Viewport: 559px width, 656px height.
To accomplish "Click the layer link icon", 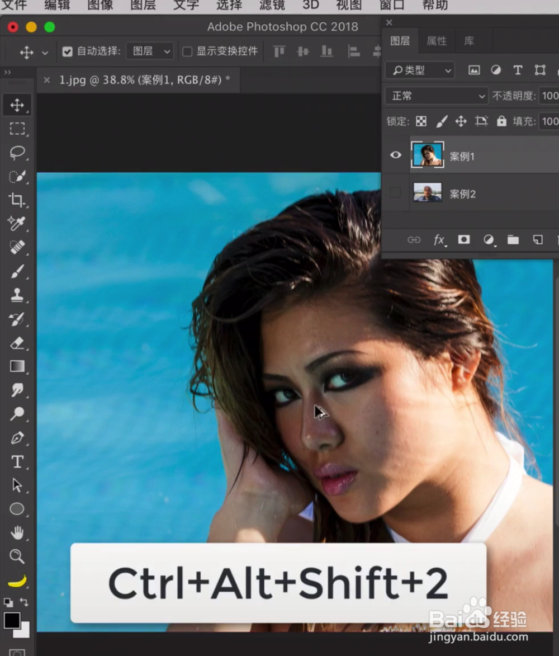I will 414,240.
